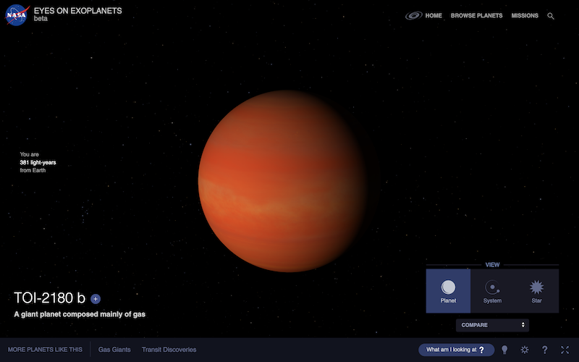Click the Eyes on Exoplanets title
Screen dimensions: 579x362
pyautogui.click(x=77, y=11)
